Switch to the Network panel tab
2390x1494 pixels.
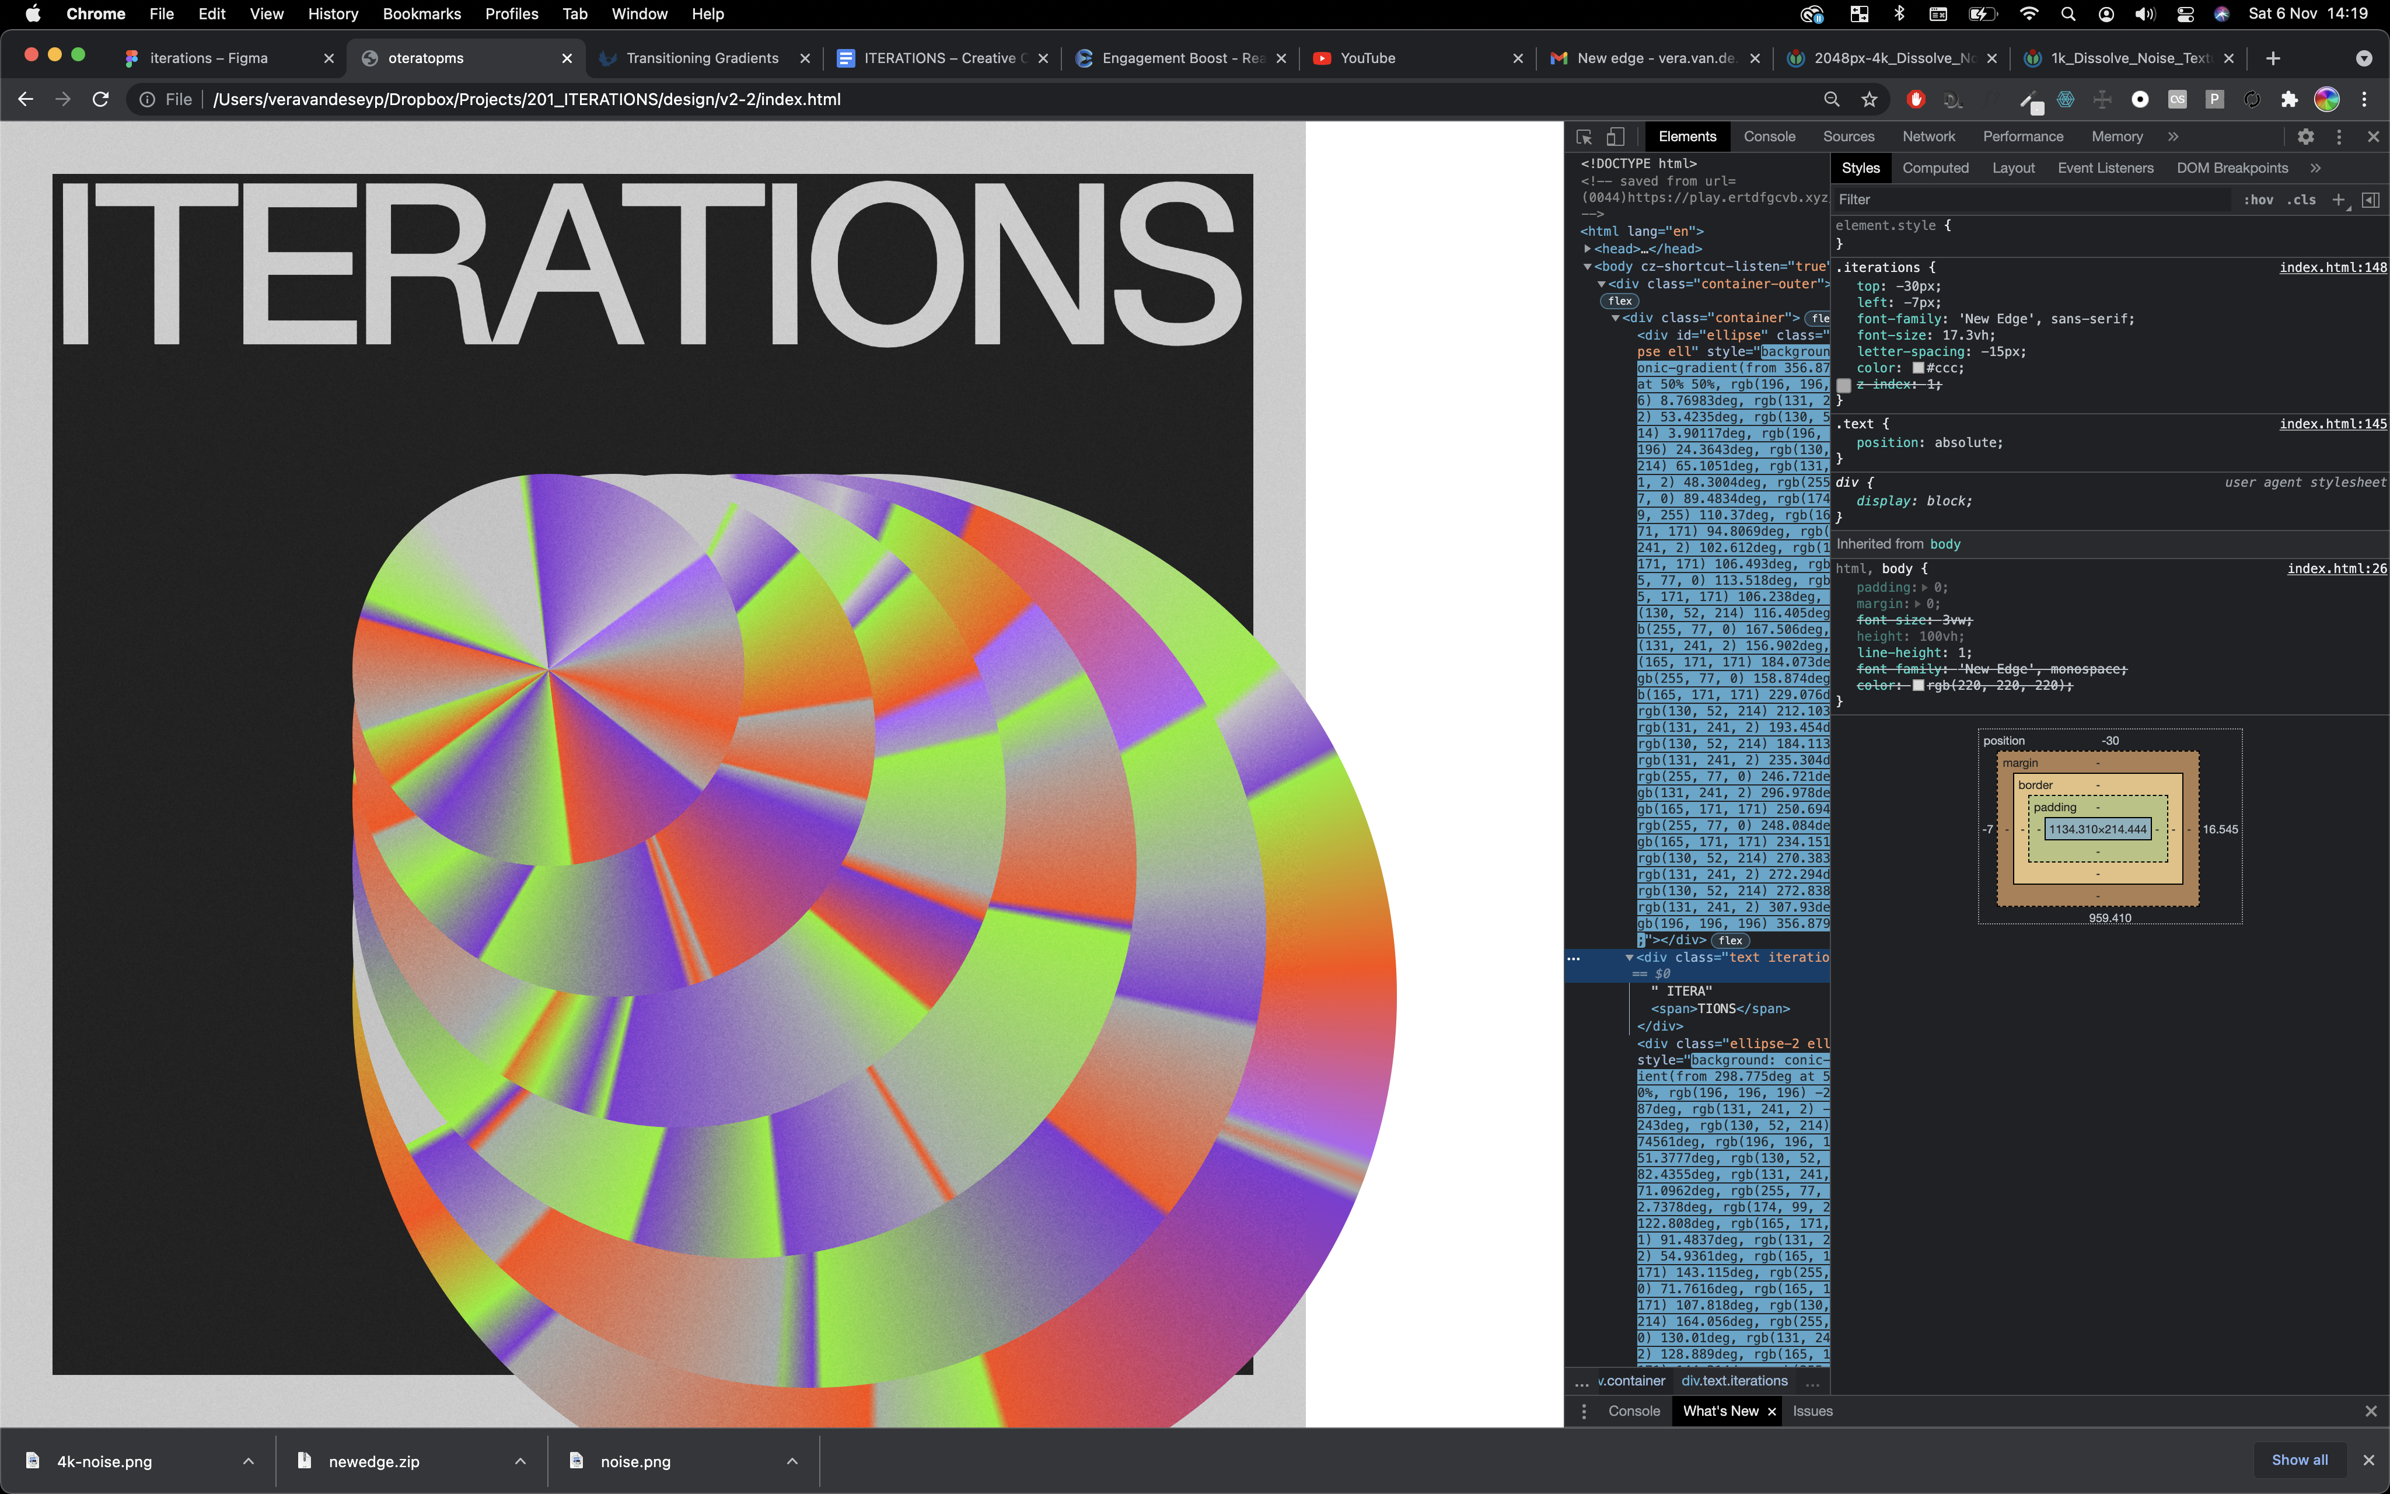tap(1928, 137)
